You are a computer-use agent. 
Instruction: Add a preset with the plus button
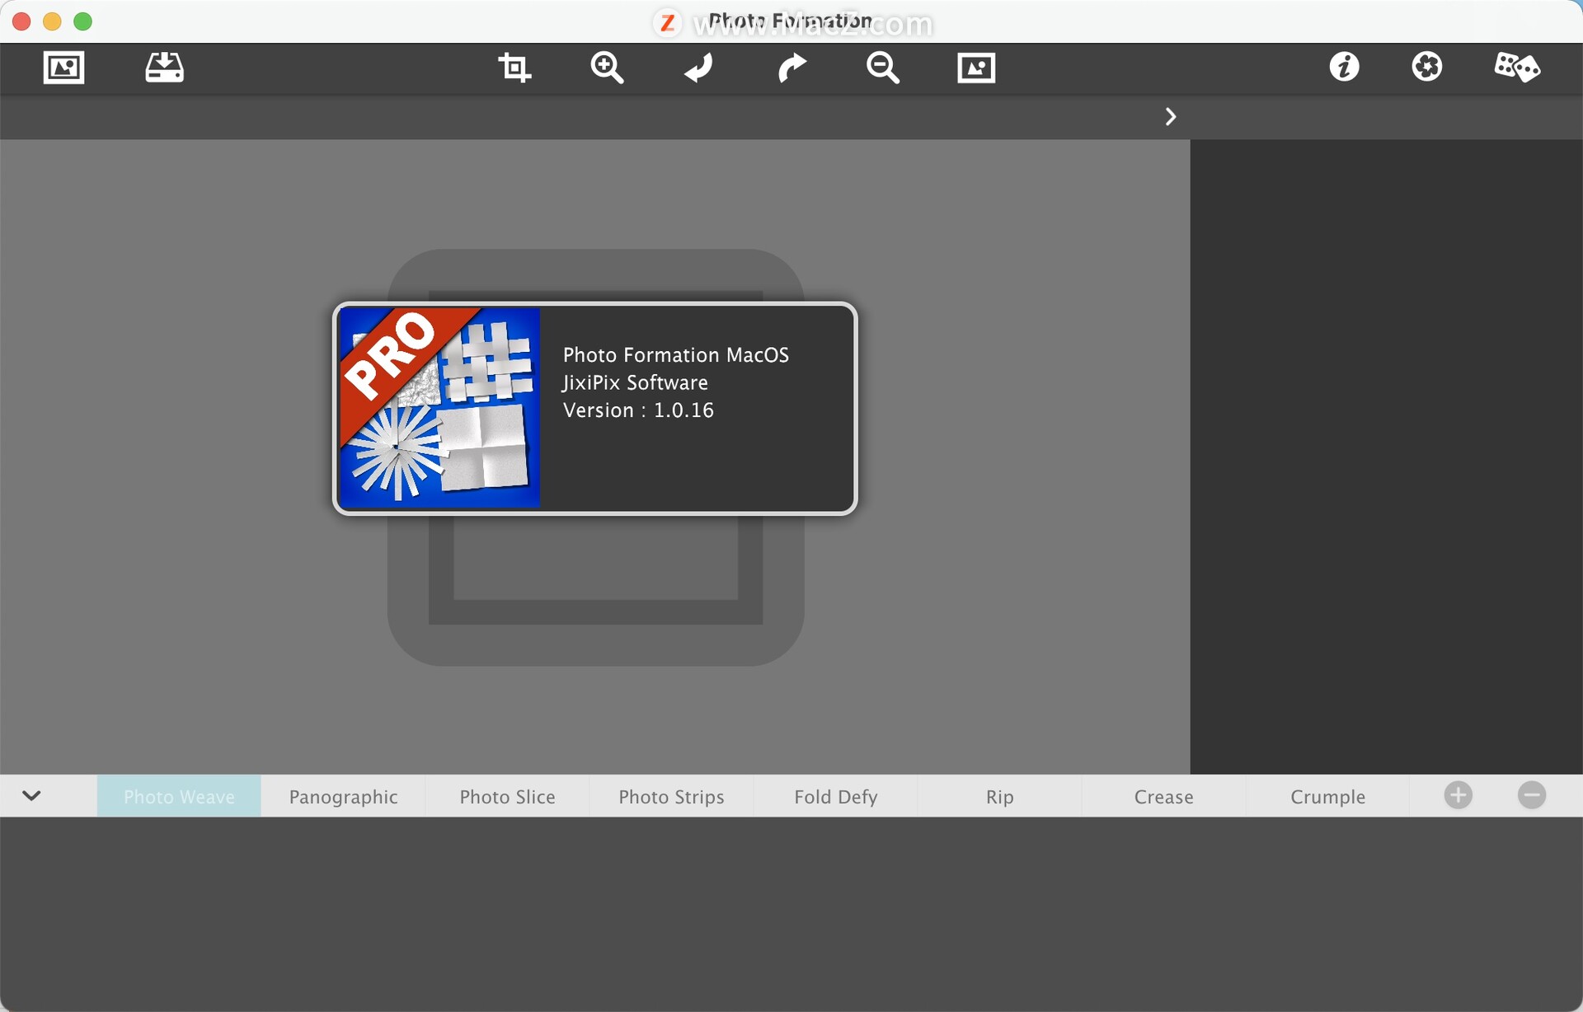coord(1458,795)
